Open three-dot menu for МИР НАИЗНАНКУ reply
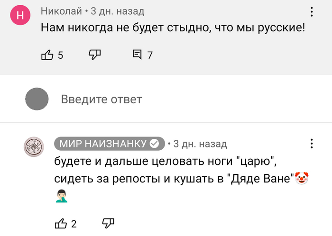 [312, 144]
